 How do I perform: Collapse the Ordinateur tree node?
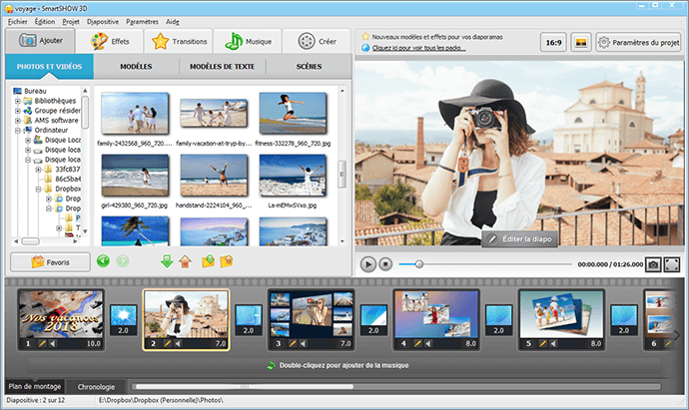click(18, 131)
